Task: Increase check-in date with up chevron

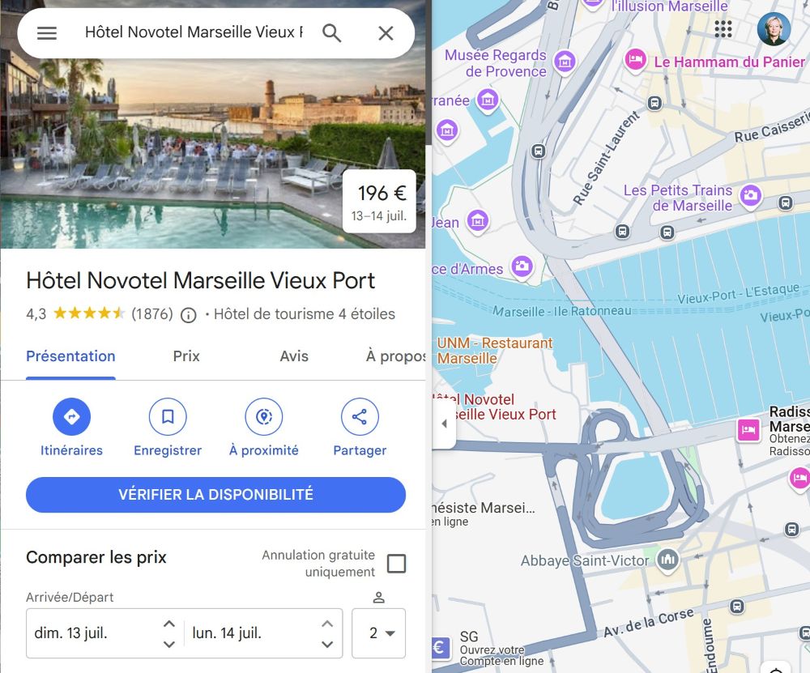Action: tap(169, 624)
